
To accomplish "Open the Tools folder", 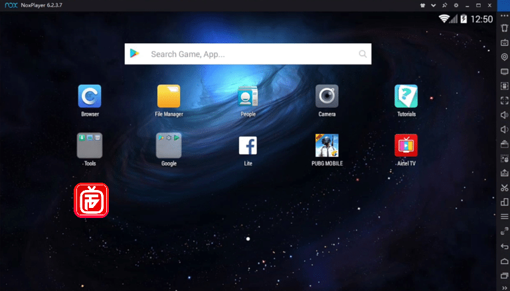I will point(90,145).
